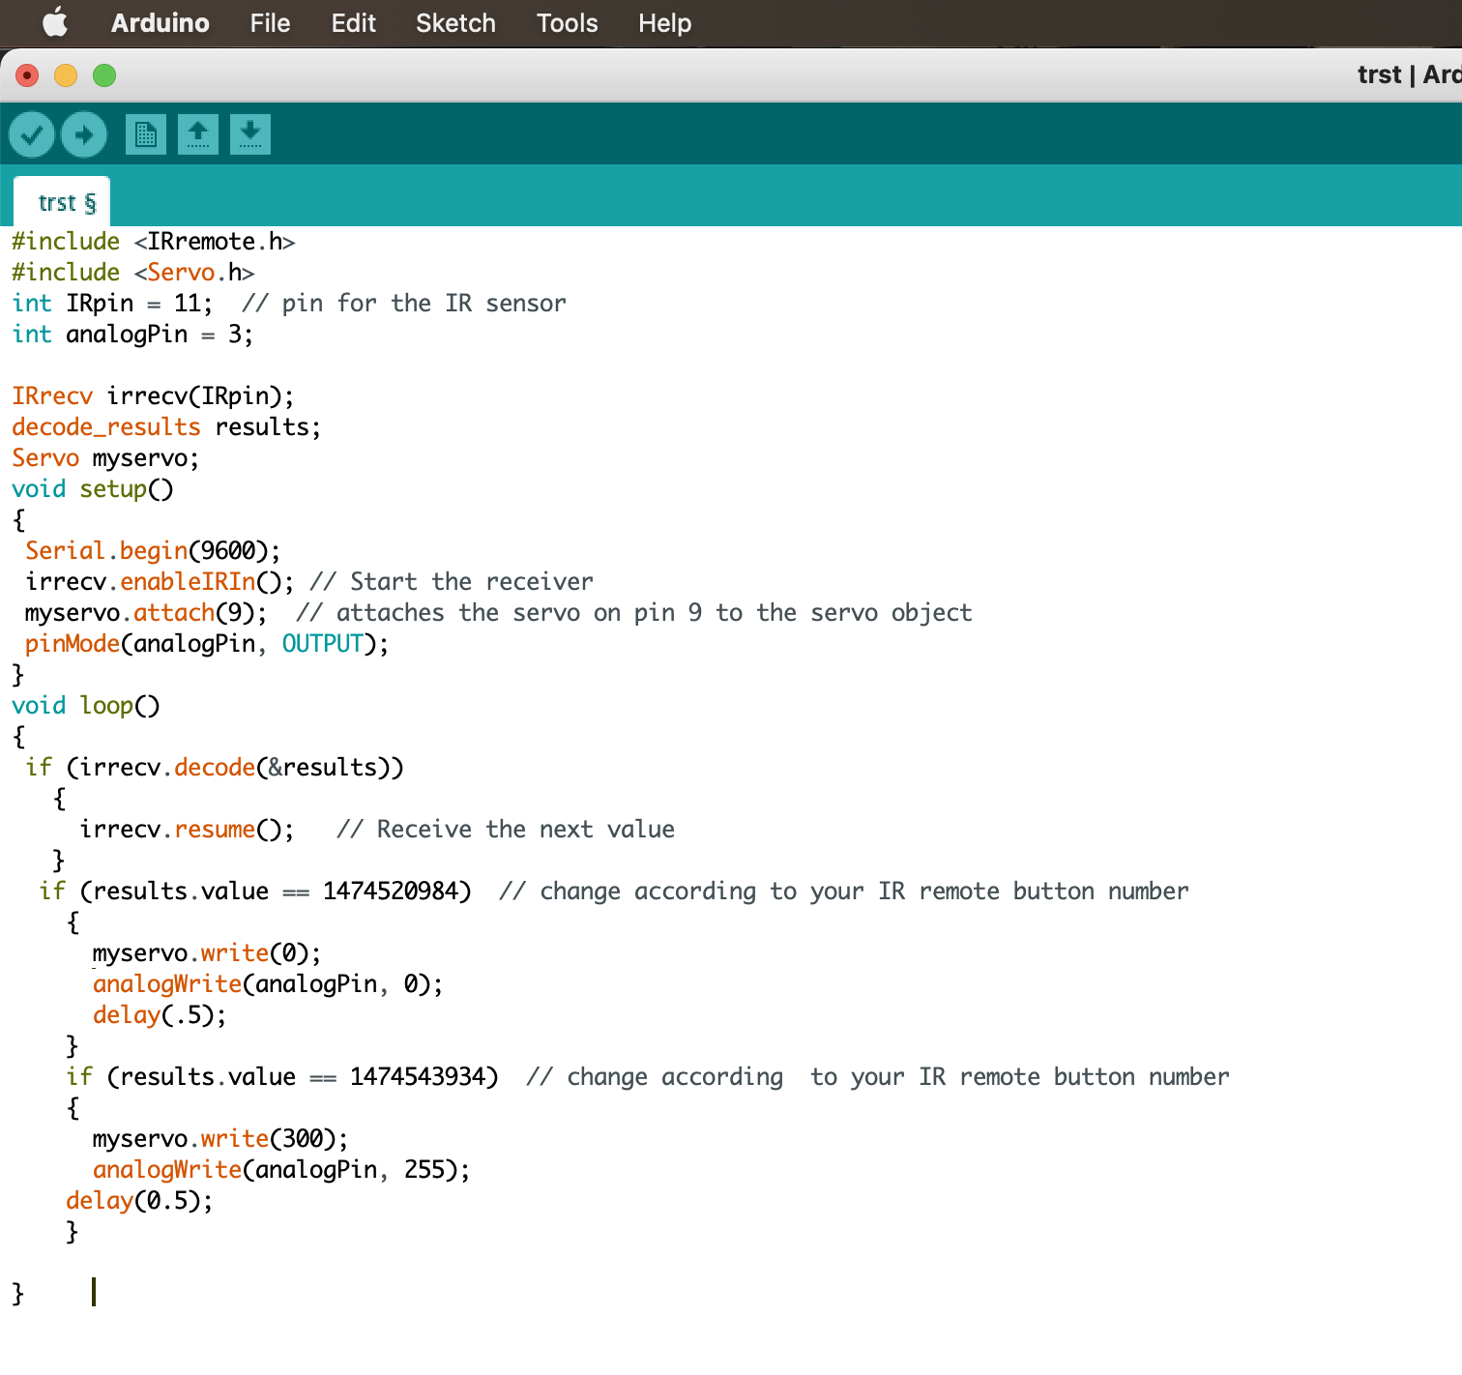Maximize window using the green button
The image size is (1462, 1375).
104,75
